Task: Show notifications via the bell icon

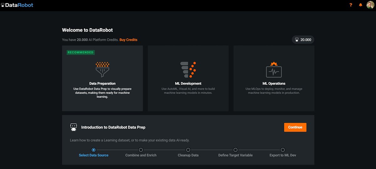Action: 361,5
